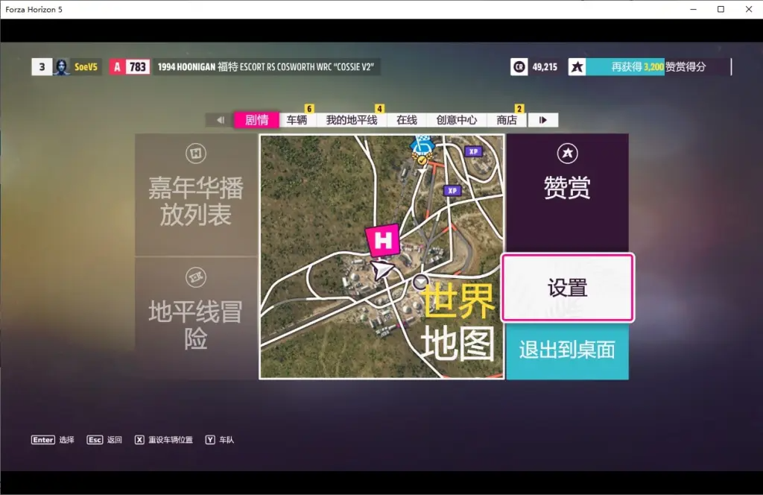Click the kudos progress bar 再获得3,200赞赏得分
Viewport: 763px width, 495px height.
pyautogui.click(x=659, y=66)
